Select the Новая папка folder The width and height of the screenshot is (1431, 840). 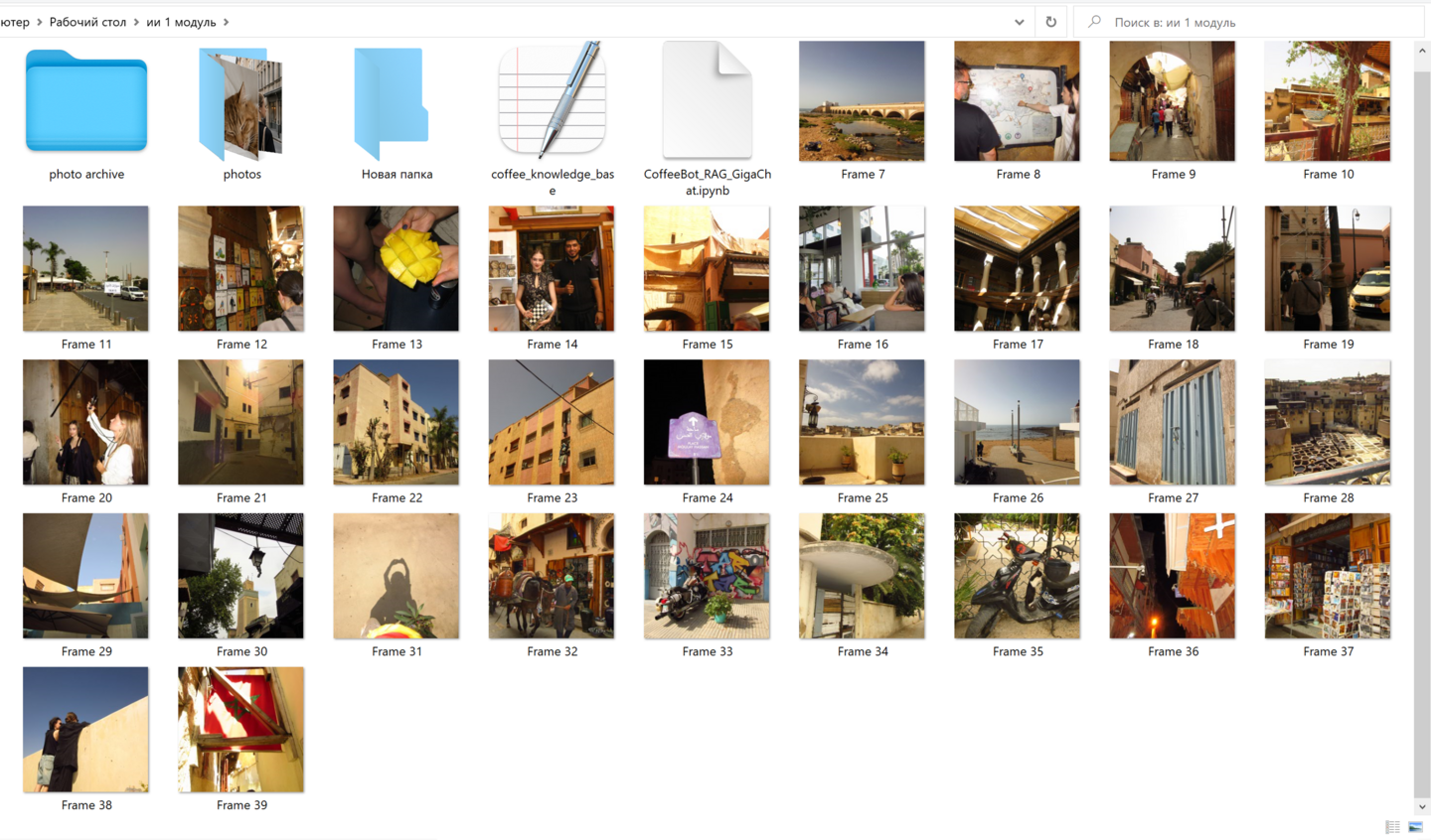point(393,103)
